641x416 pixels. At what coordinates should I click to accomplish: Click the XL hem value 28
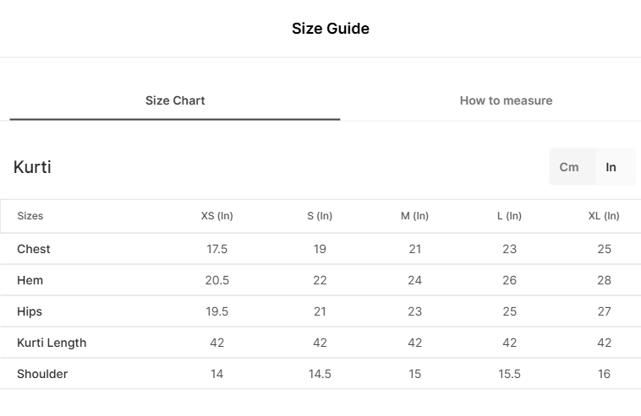point(604,280)
